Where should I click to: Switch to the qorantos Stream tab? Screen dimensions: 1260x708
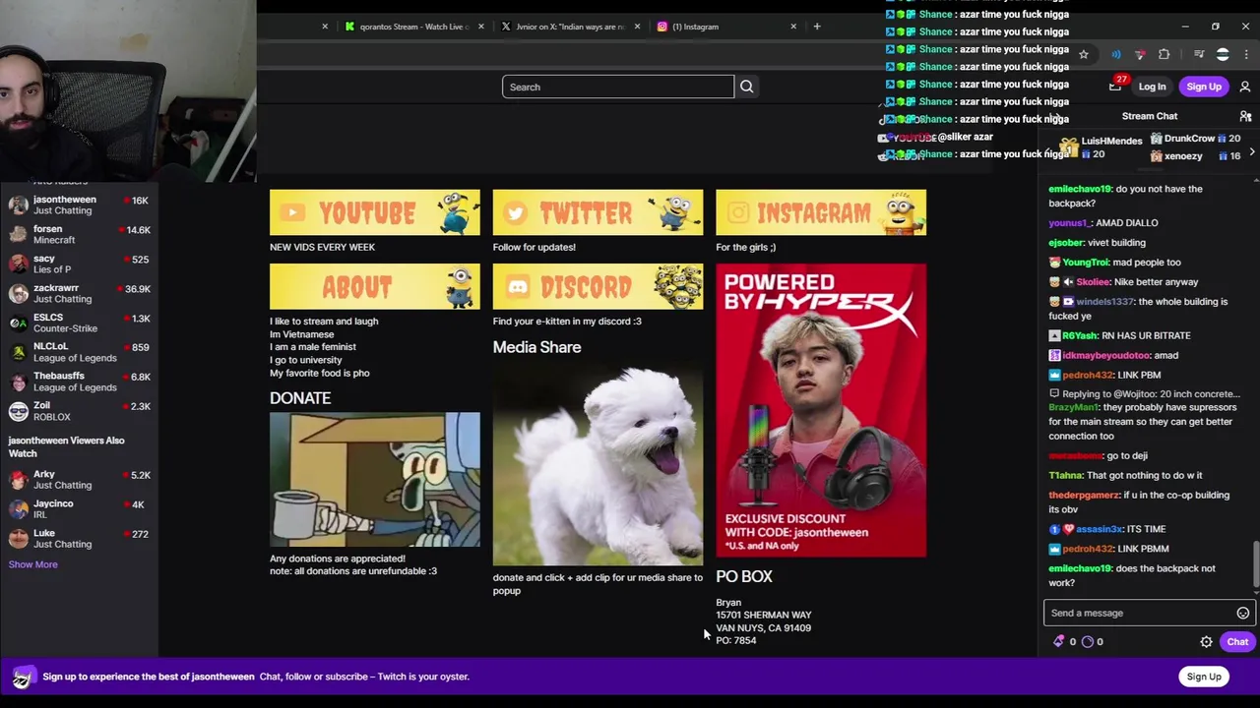pyautogui.click(x=412, y=27)
